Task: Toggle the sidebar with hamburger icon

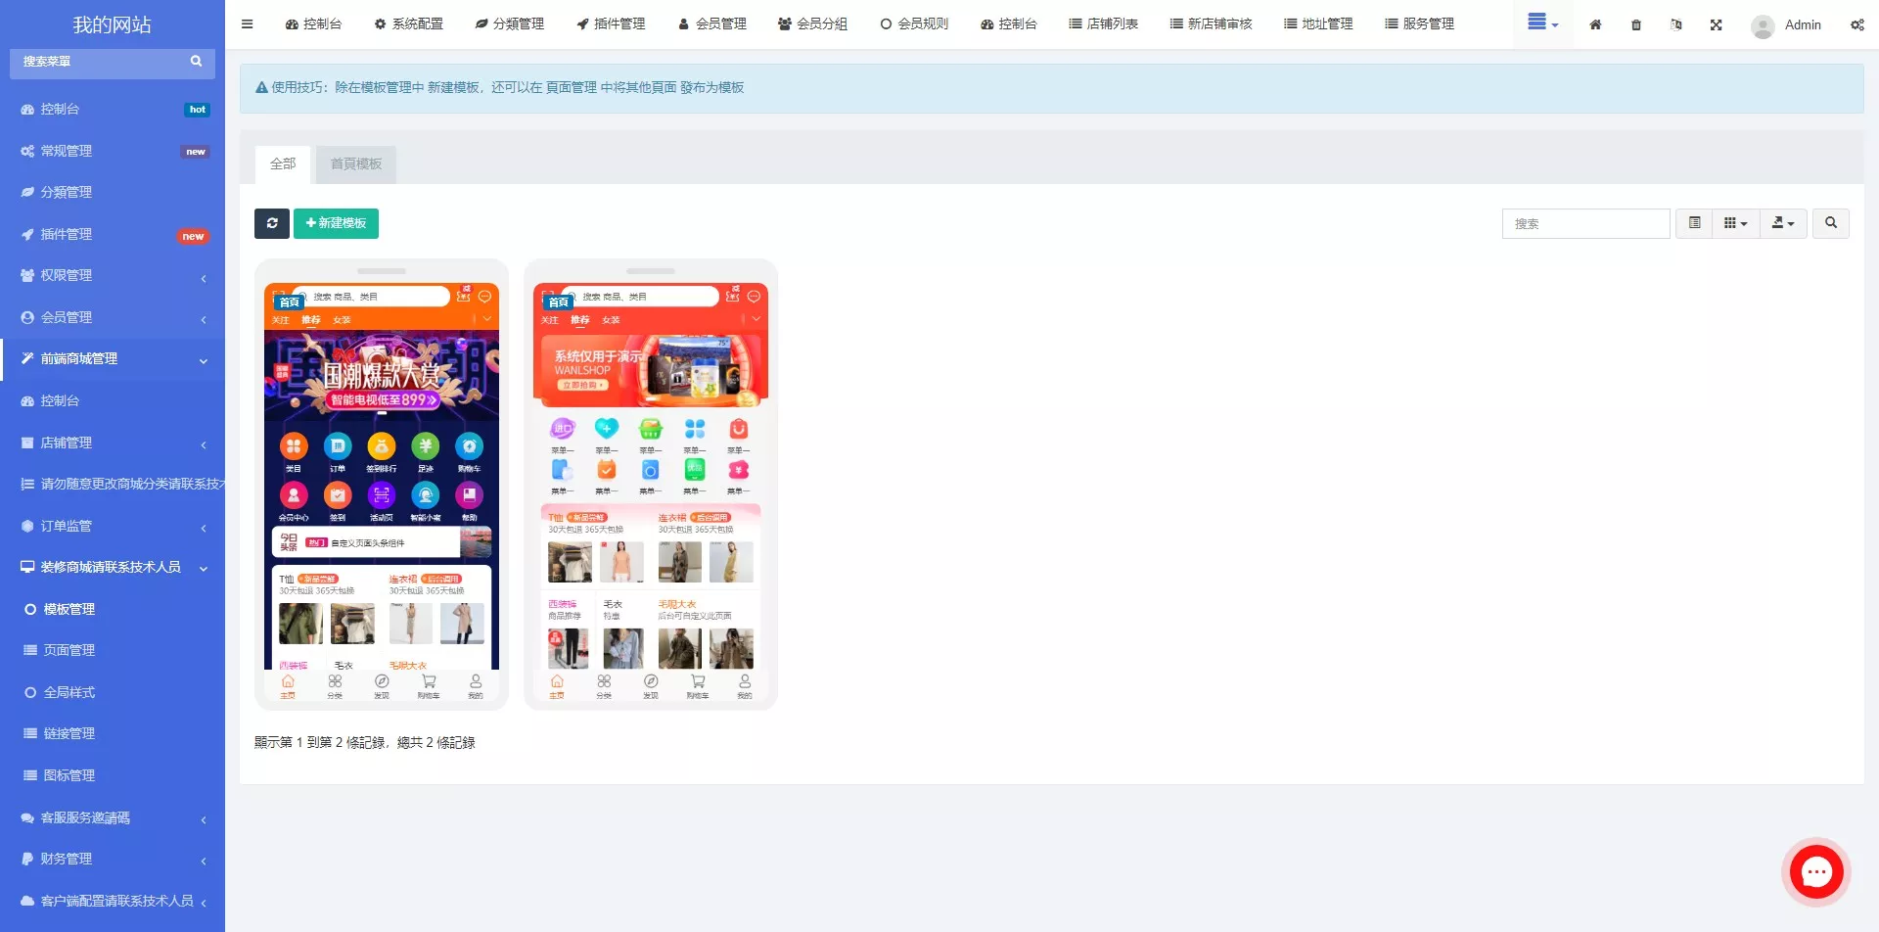Action: (x=248, y=24)
